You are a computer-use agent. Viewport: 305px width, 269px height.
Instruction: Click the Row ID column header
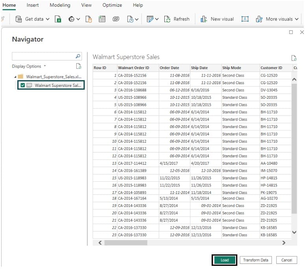pos(105,68)
